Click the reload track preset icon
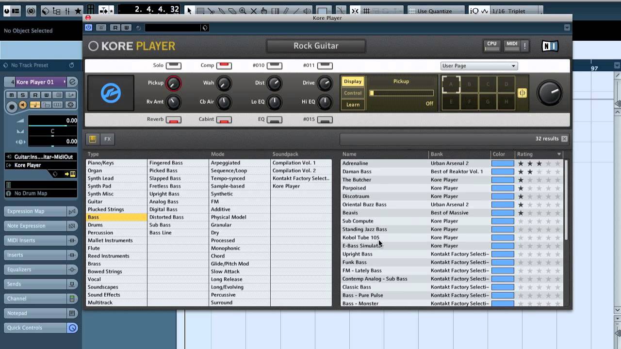Viewport: 621px width, 349px height. 71,65
